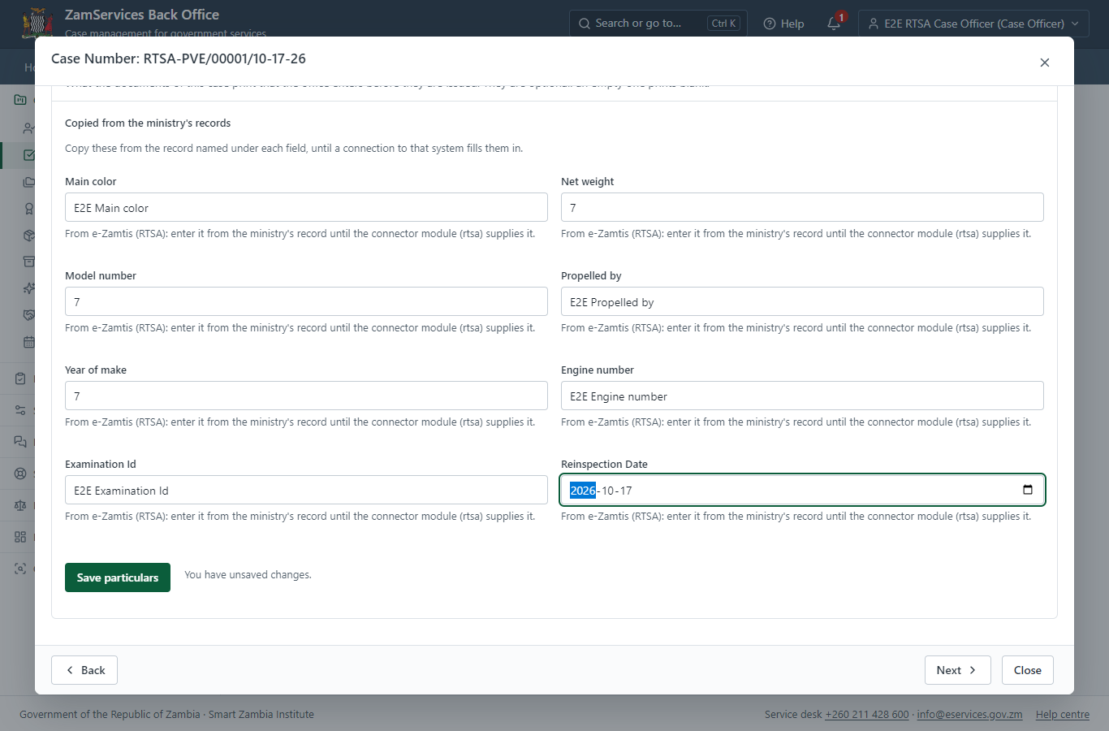Screen dimensions: 1109x731
Task: Open the chat bubbles sidebar icon
Action: [20, 442]
